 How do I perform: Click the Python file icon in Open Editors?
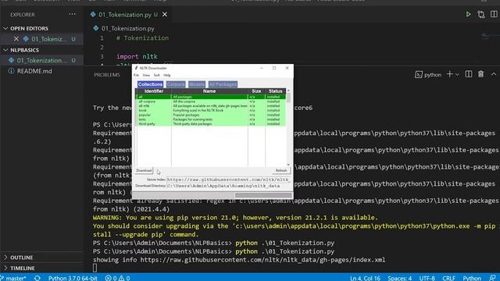tap(26, 39)
